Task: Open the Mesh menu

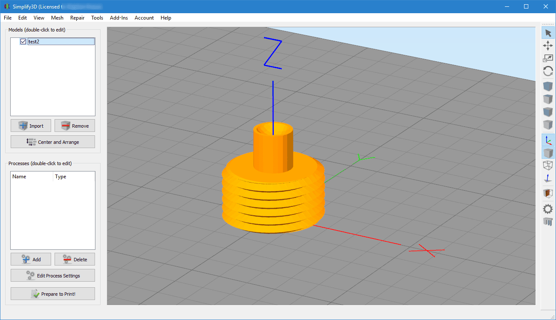Action: (x=57, y=18)
